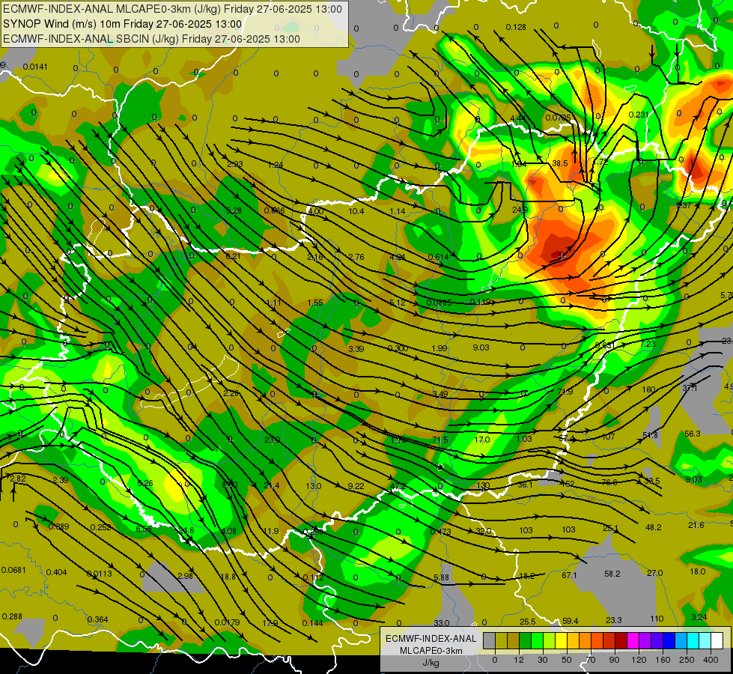The width and height of the screenshot is (733, 674).
Task: Click the legend label MLCAPE0-3km
Action: pyautogui.click(x=431, y=651)
